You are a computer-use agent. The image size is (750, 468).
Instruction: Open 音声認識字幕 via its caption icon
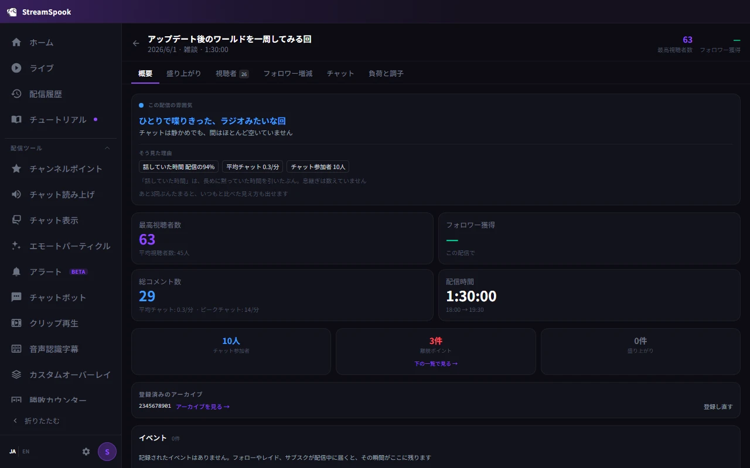tap(16, 349)
